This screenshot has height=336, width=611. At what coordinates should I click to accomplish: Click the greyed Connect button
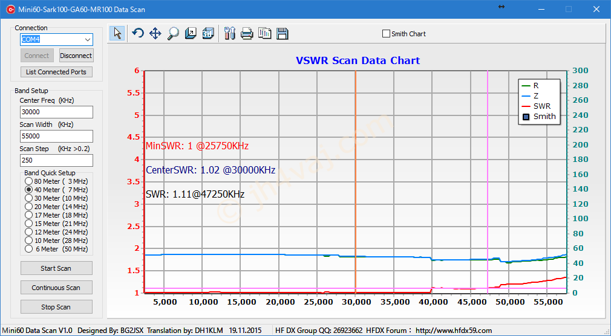point(37,56)
